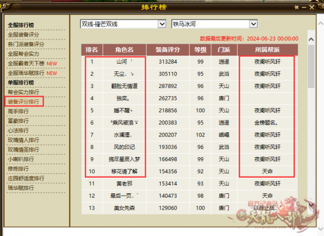Pin the ranking window with pushpin icon
324x236 pixels.
[x=296, y=8]
